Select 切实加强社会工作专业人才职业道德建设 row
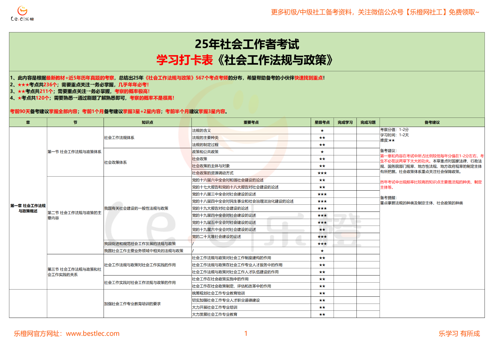The width and height of the screenshot is (494, 347). (x=251, y=300)
